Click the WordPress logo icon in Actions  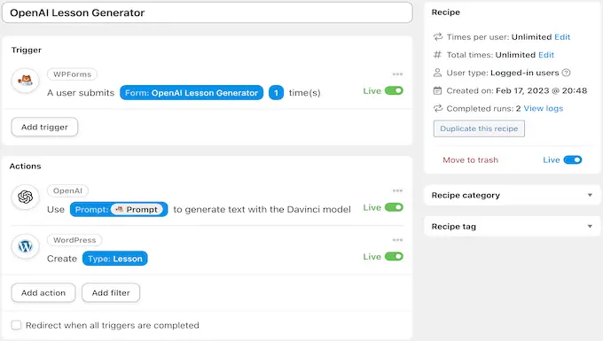(x=26, y=246)
